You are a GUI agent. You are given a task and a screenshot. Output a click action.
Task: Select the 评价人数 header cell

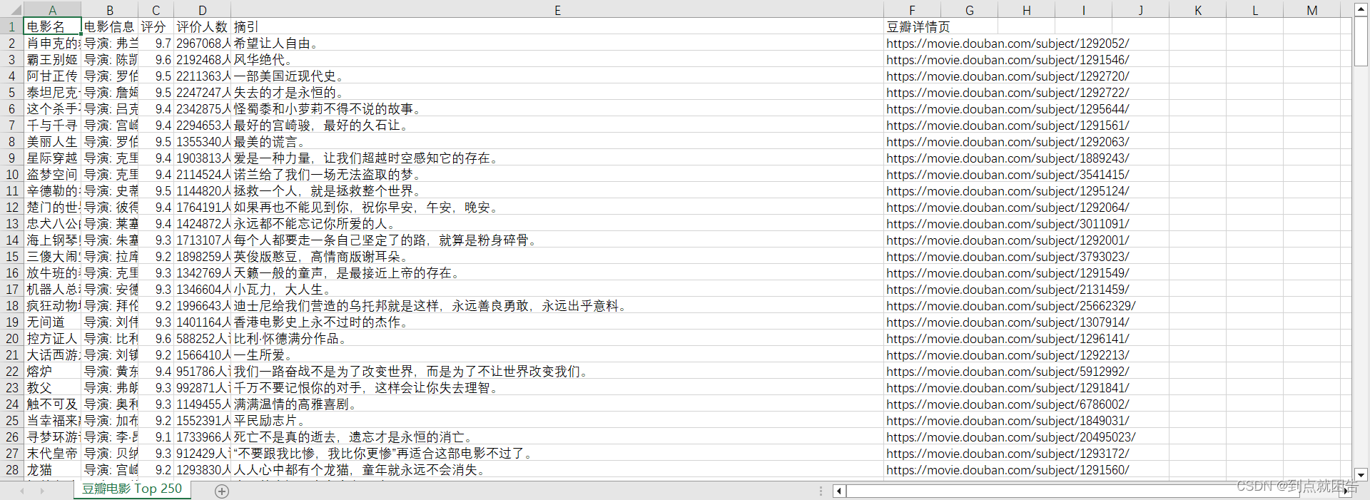click(202, 26)
